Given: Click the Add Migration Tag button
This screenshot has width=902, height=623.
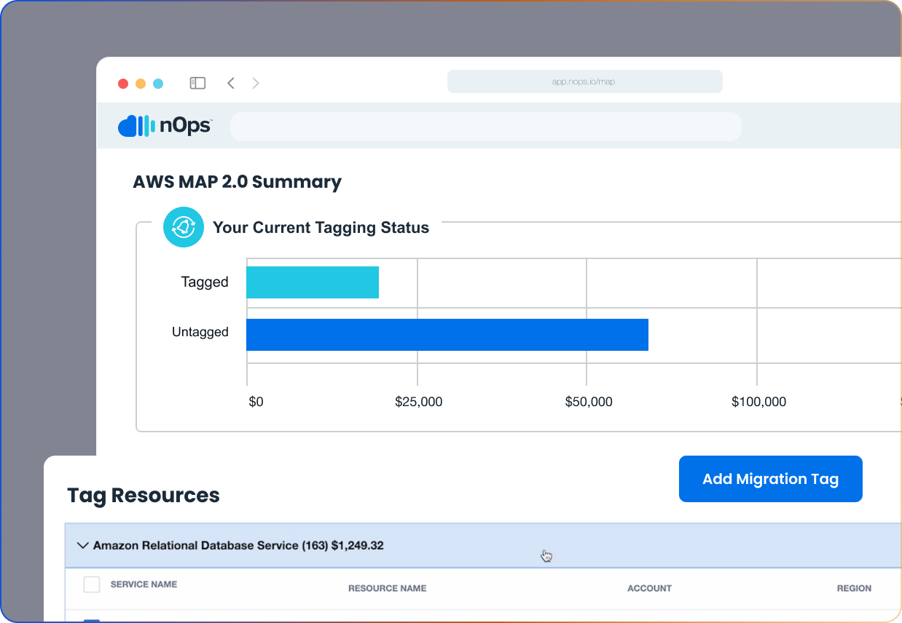Looking at the screenshot, I should click(770, 479).
